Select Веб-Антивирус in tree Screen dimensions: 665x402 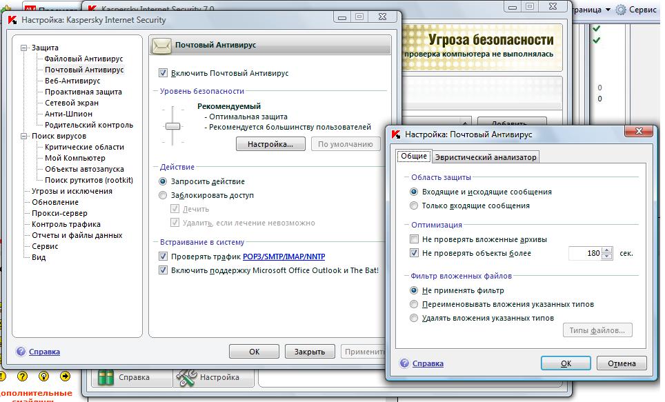72,81
